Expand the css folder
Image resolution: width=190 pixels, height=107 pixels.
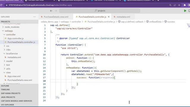coord(7,46)
